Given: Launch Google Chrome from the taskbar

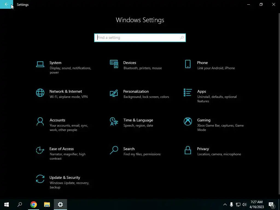Looking at the screenshot, I should [x=34, y=205].
